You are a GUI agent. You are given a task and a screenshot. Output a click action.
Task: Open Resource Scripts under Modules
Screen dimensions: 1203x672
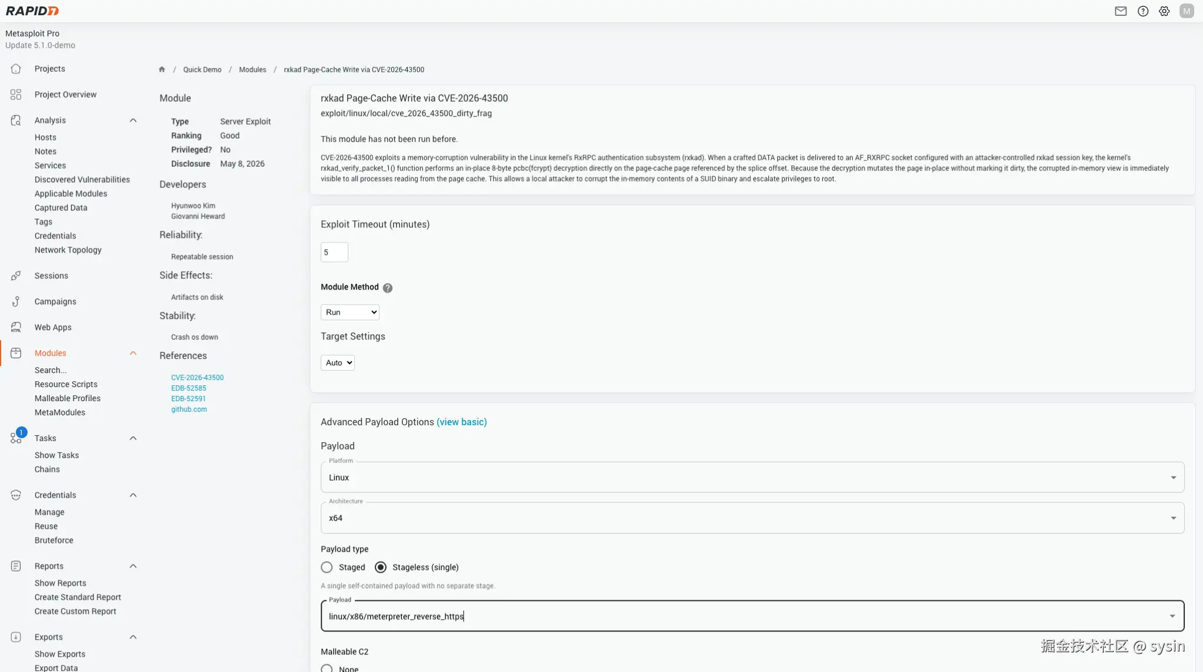(x=66, y=384)
